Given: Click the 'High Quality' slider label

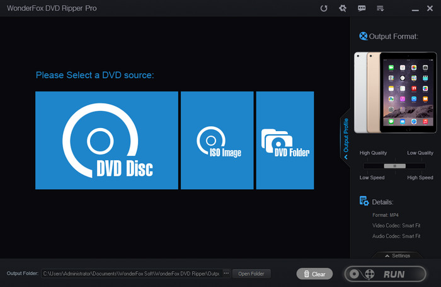Looking at the screenshot, I should coord(373,153).
